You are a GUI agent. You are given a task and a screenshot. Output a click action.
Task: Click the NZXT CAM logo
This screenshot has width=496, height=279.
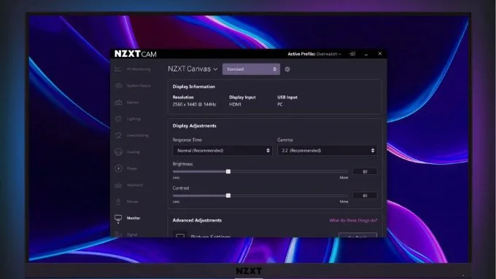pyautogui.click(x=136, y=54)
